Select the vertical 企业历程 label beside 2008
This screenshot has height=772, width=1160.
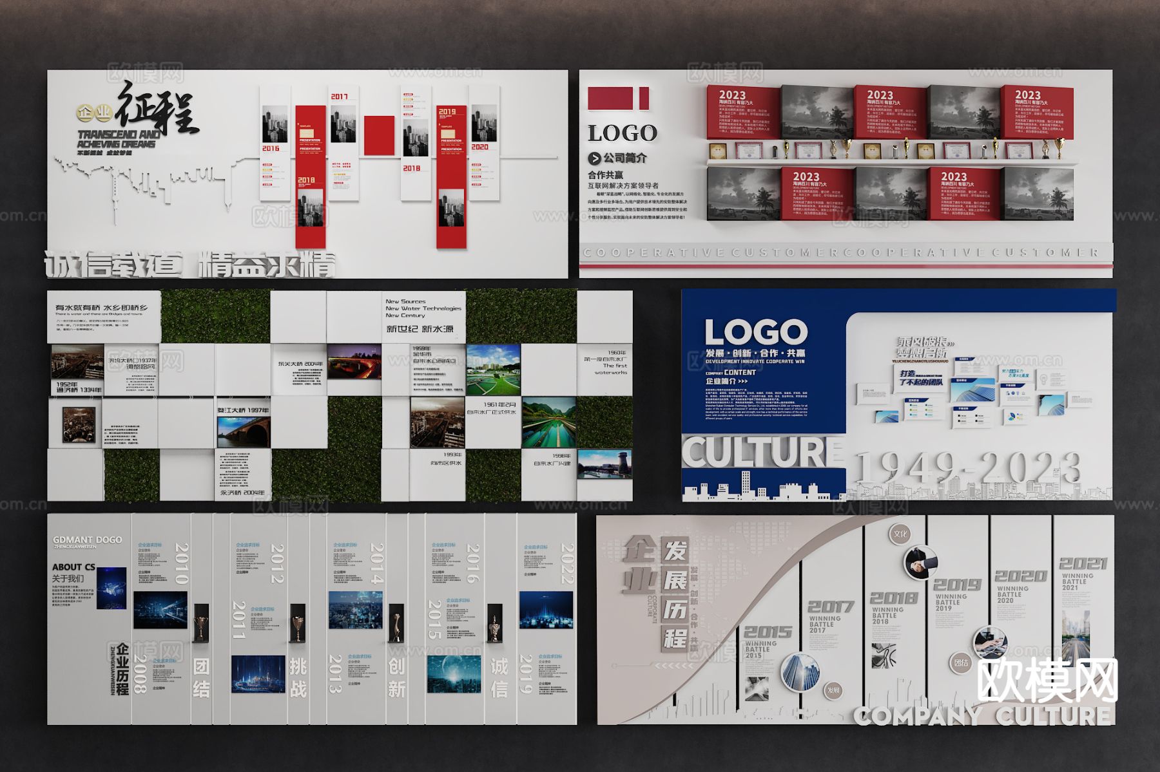122,669
